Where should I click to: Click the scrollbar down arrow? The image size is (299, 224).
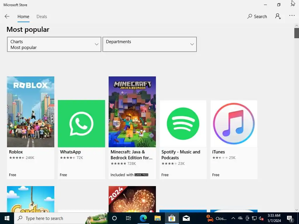(x=297, y=210)
